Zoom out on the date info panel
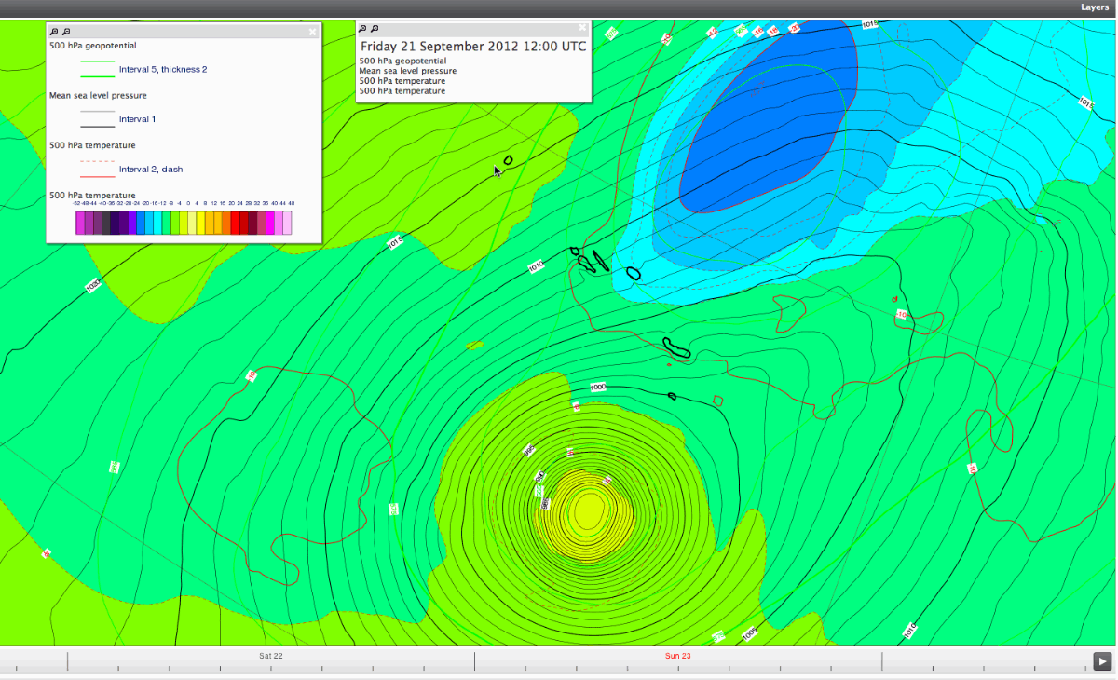This screenshot has height=680, width=1118. (375, 29)
